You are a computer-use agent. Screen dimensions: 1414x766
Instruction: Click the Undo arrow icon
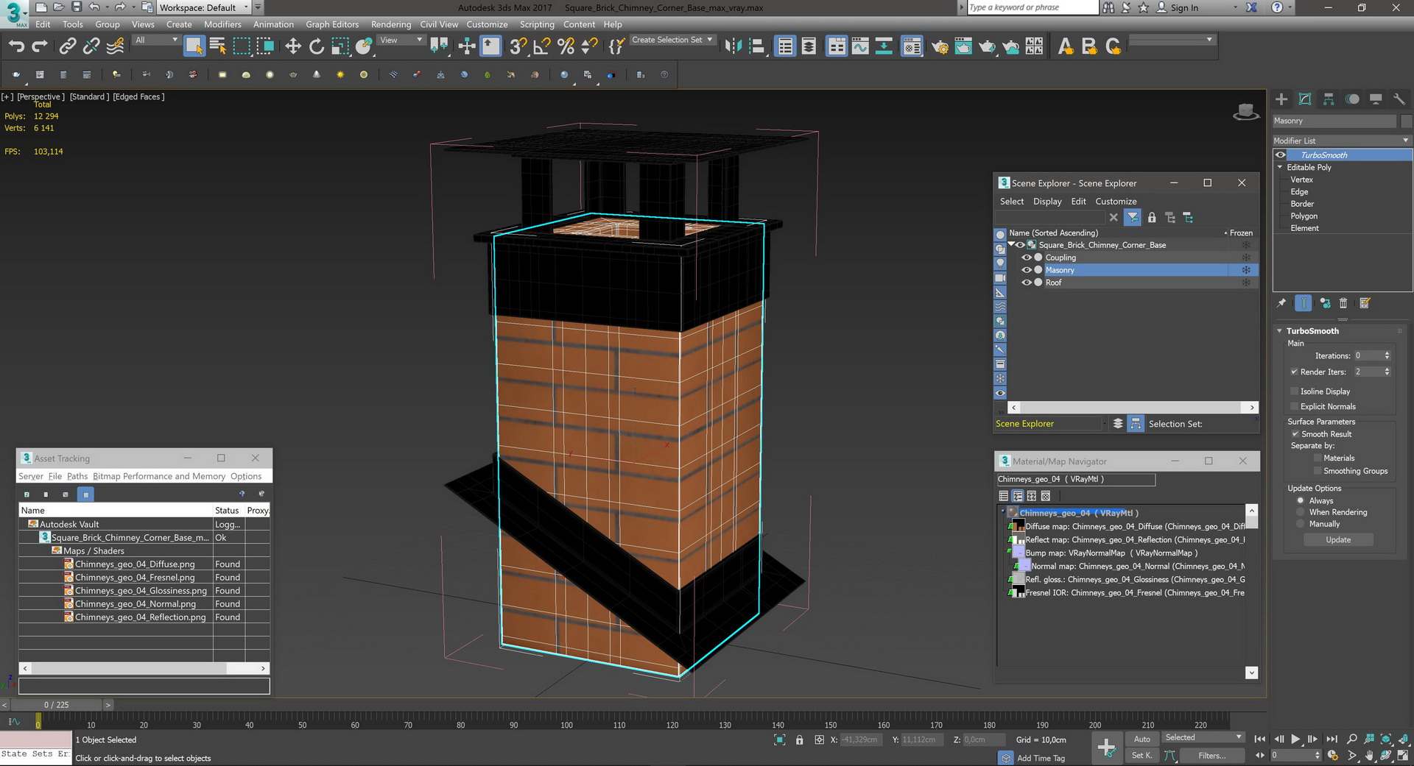coord(16,46)
